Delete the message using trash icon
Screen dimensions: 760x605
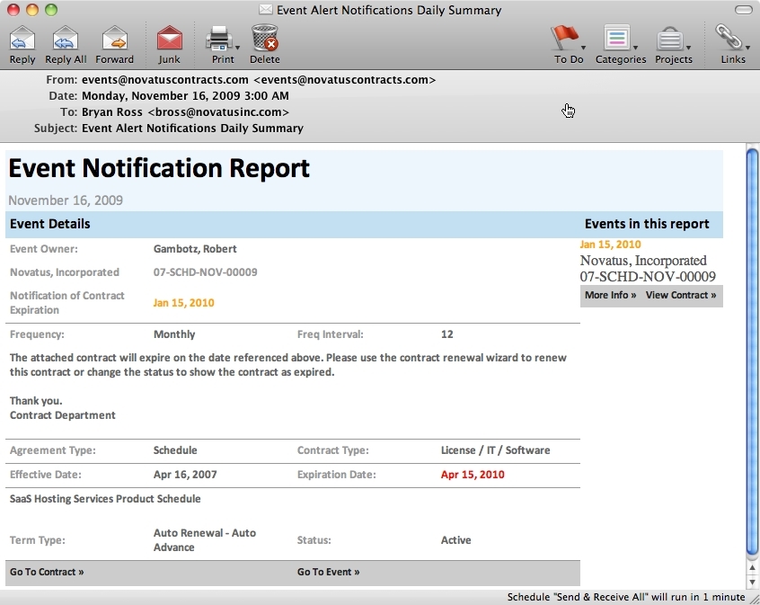coord(264,38)
